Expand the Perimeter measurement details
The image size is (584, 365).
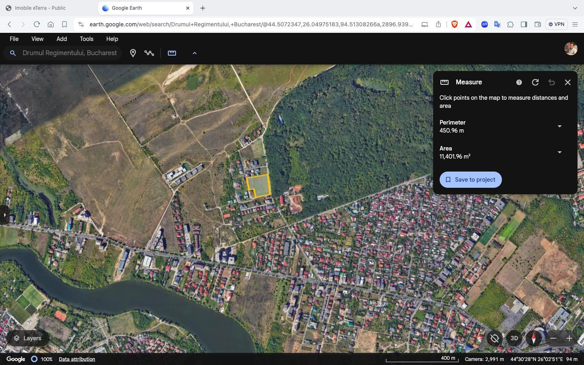(x=559, y=126)
